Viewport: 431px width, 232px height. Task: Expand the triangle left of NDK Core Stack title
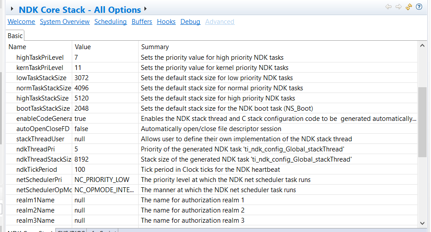click(x=12, y=9)
